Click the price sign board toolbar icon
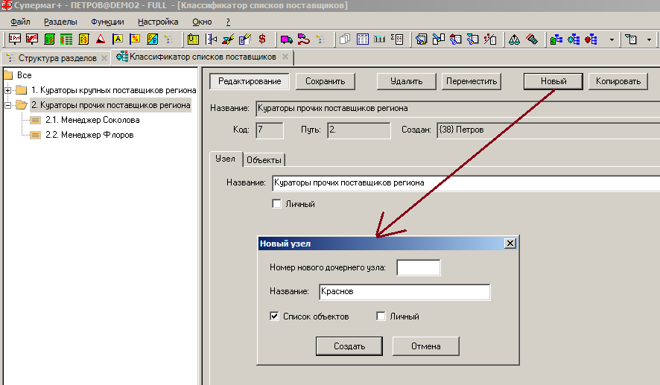This screenshot has height=385, width=660. click(x=15, y=39)
